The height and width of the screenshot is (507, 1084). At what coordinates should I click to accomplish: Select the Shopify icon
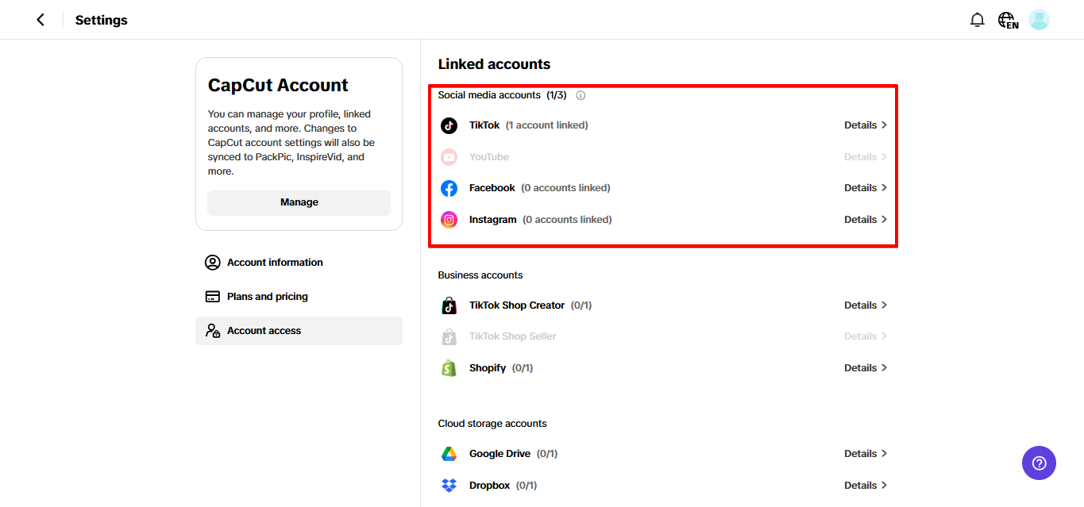point(449,367)
